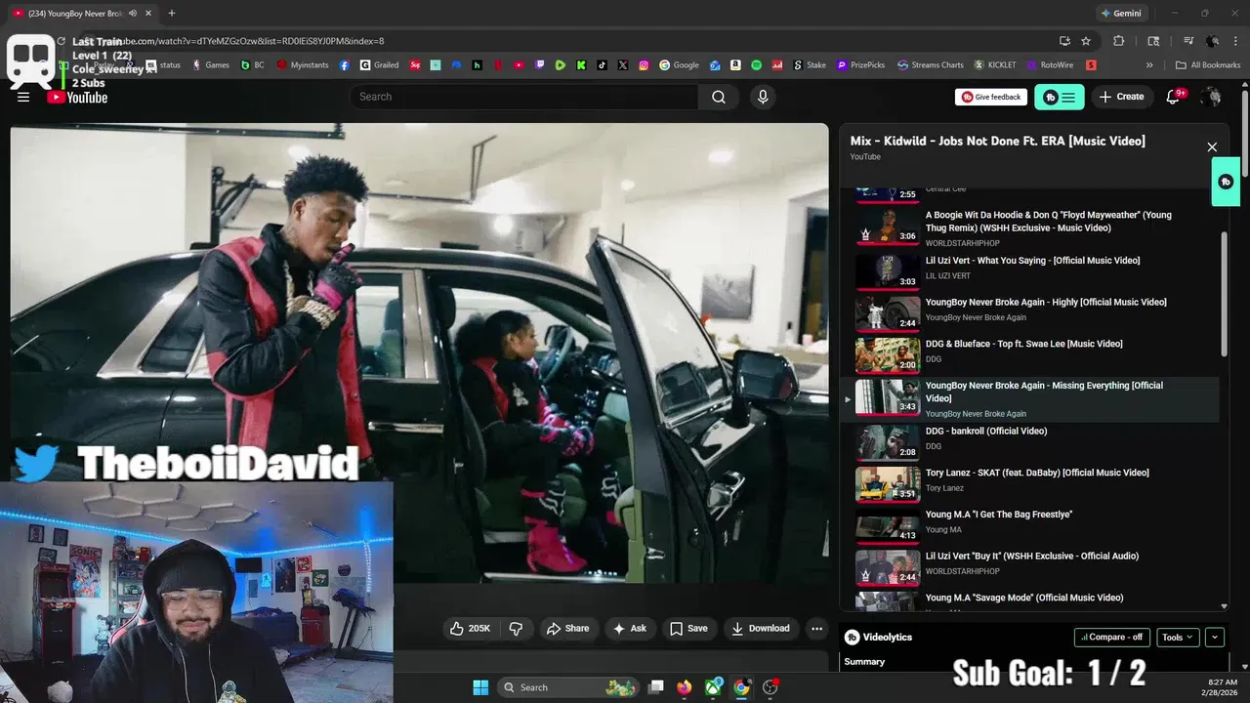Open the Instagram bookmark icon

click(644, 65)
